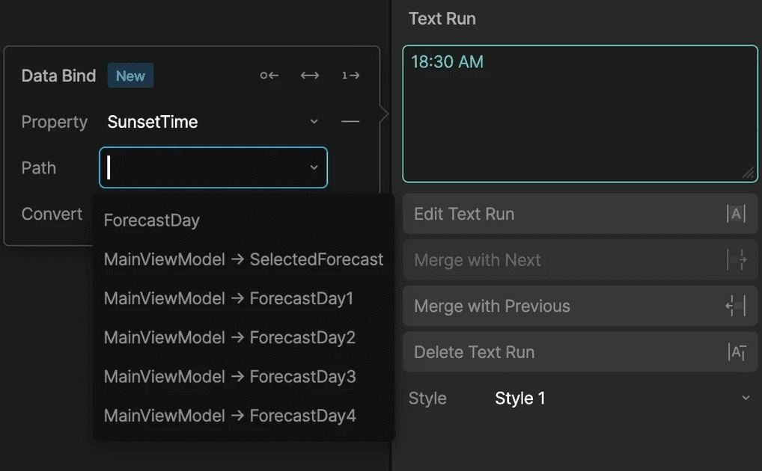This screenshot has height=471, width=762.
Task: Set binding direction to source-only arrow
Action: click(x=269, y=76)
